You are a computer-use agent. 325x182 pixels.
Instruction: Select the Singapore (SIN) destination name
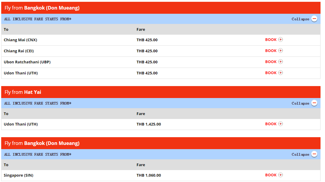point(19,175)
